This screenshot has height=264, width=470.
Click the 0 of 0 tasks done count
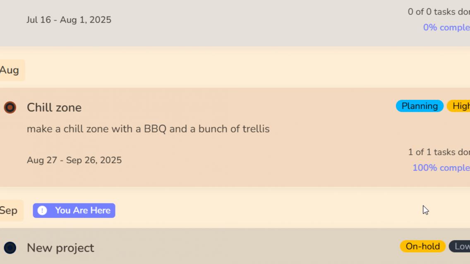point(439,12)
